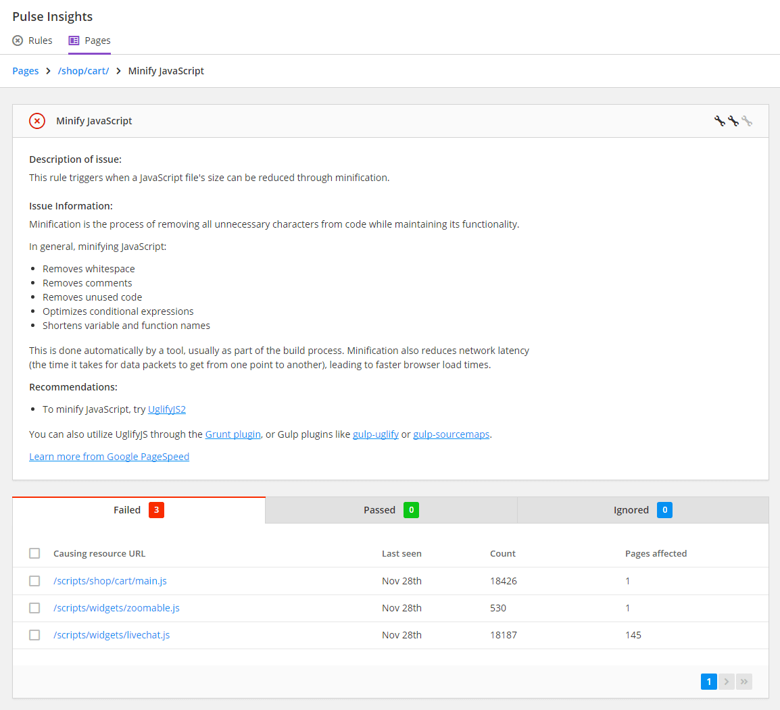
Task: Click the red error icon next to Minify JavaScript
Action: [x=37, y=121]
